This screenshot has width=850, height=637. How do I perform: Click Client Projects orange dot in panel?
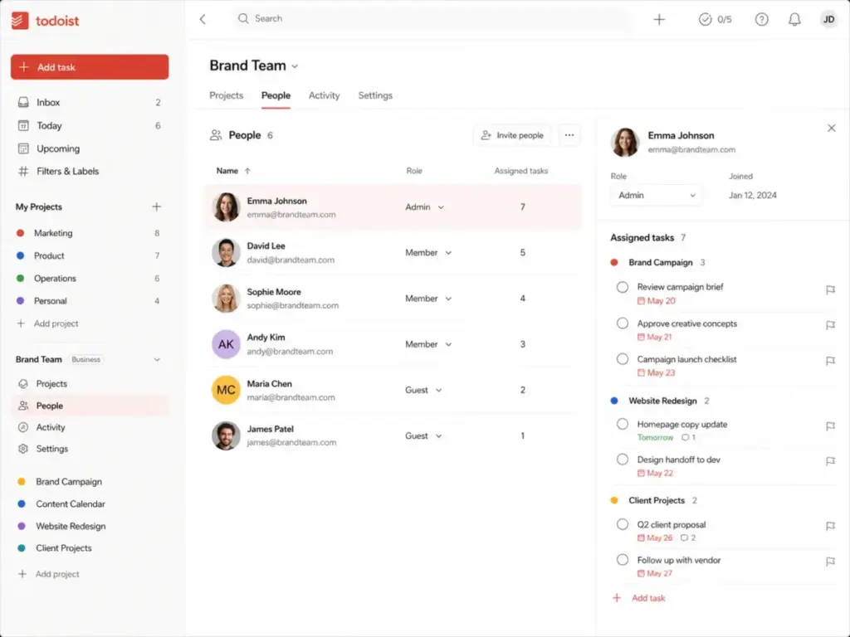point(614,501)
